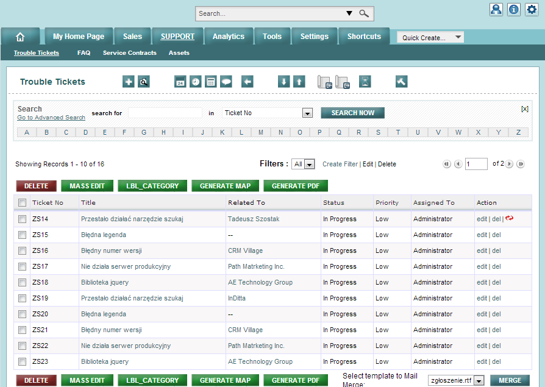Mark the checkbox for ticket ZS17
Screen dimensions: 545x387
tap(22, 266)
